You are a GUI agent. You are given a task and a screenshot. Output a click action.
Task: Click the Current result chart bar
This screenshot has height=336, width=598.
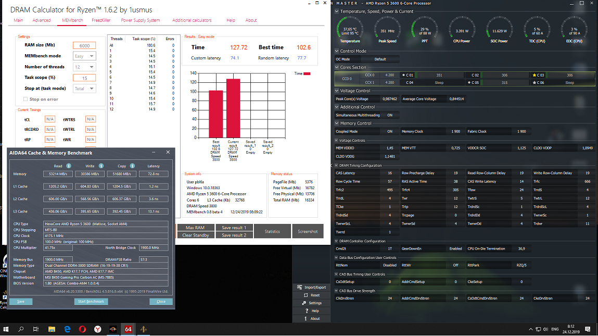tap(233, 108)
